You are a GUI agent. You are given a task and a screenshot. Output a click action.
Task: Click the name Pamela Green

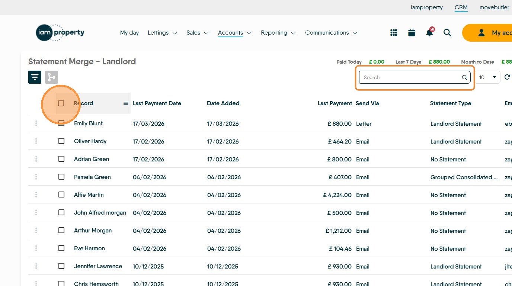pos(92,177)
